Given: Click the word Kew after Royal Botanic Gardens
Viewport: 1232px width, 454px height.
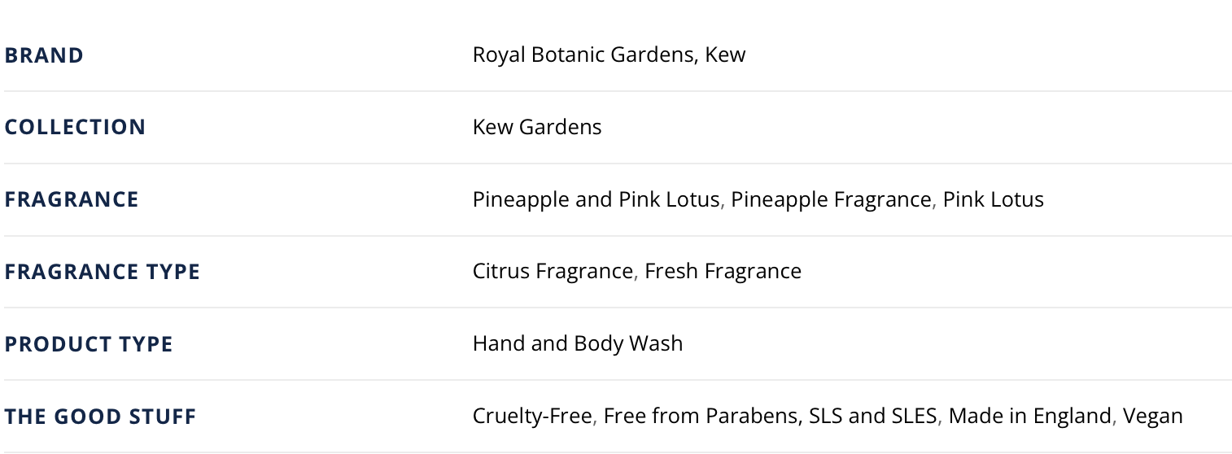Looking at the screenshot, I should [725, 55].
